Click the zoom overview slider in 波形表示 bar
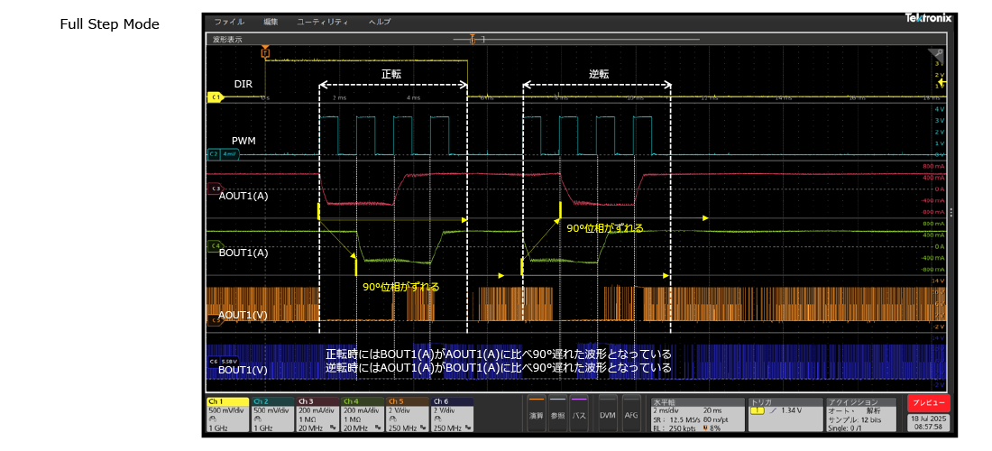 tap(478, 40)
